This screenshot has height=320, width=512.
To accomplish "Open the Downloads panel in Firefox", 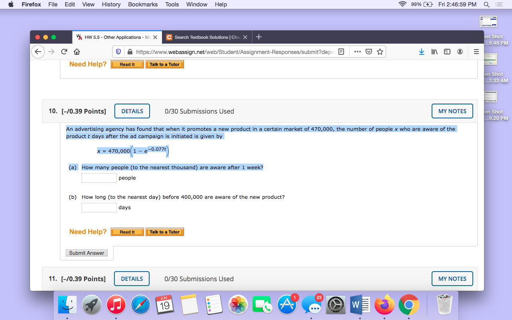I will (x=421, y=52).
